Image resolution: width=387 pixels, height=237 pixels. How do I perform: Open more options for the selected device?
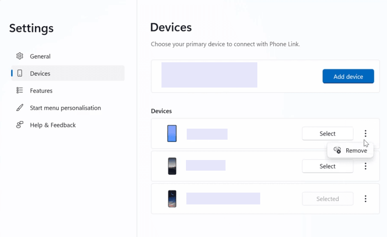coord(365,199)
